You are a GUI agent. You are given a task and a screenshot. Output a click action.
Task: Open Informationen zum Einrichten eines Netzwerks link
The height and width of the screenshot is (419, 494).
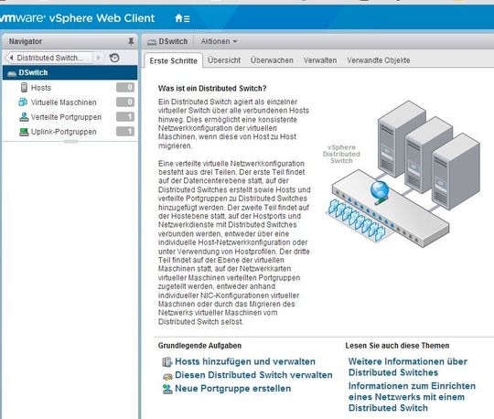412,397
